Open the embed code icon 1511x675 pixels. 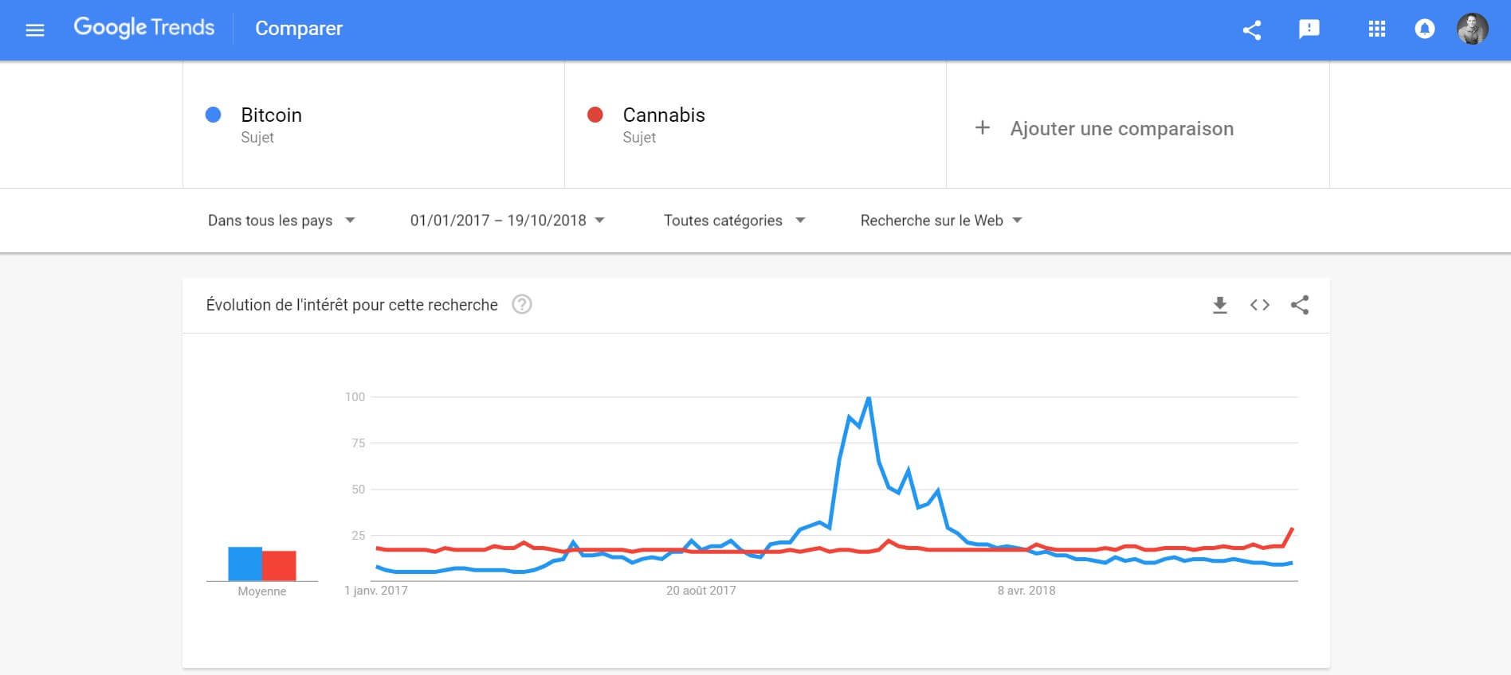tap(1259, 305)
